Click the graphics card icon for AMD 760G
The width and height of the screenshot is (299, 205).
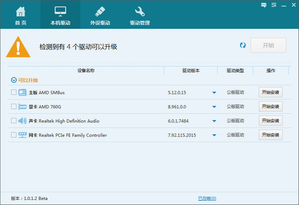[x=22, y=107]
